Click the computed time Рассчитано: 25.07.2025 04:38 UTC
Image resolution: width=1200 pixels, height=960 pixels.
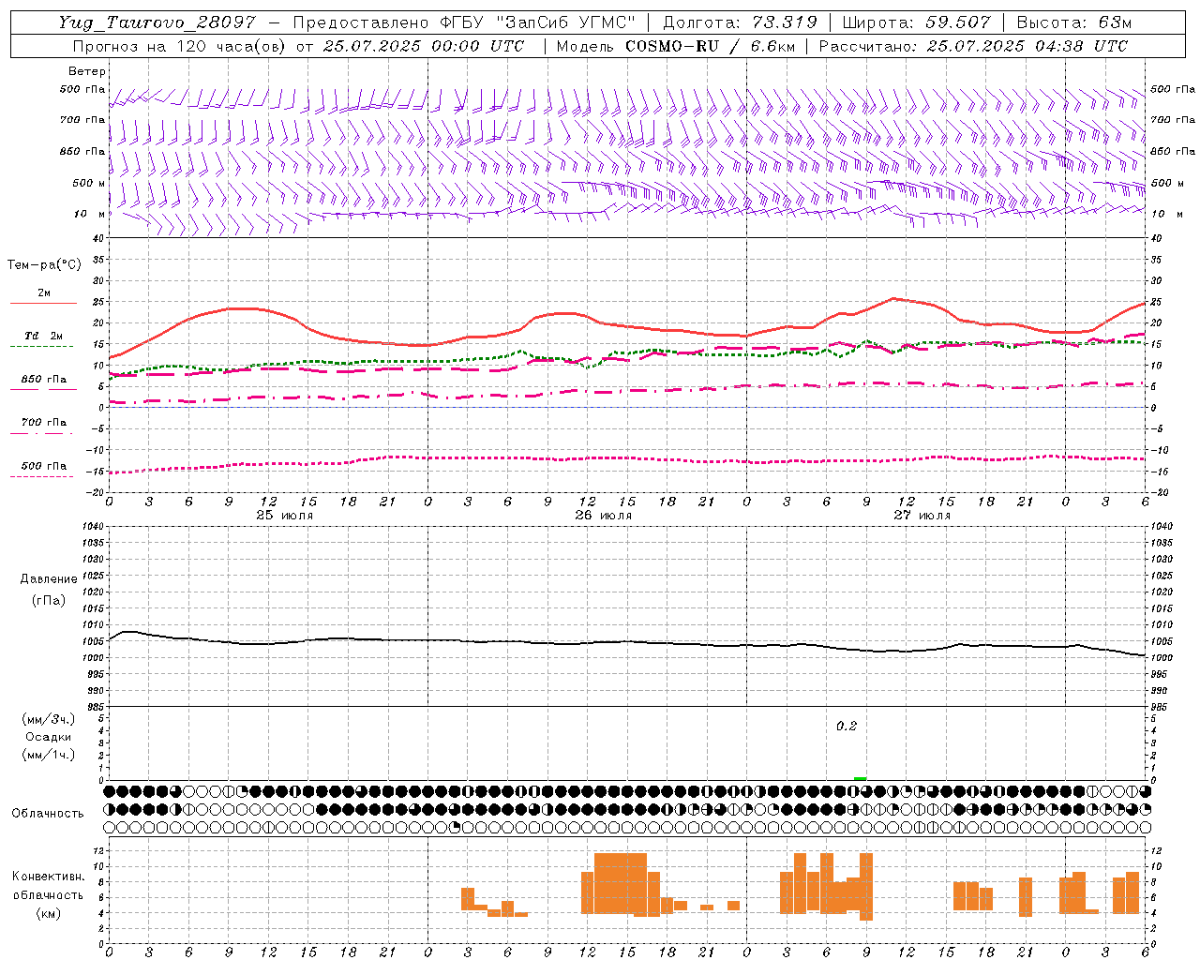[973, 46]
